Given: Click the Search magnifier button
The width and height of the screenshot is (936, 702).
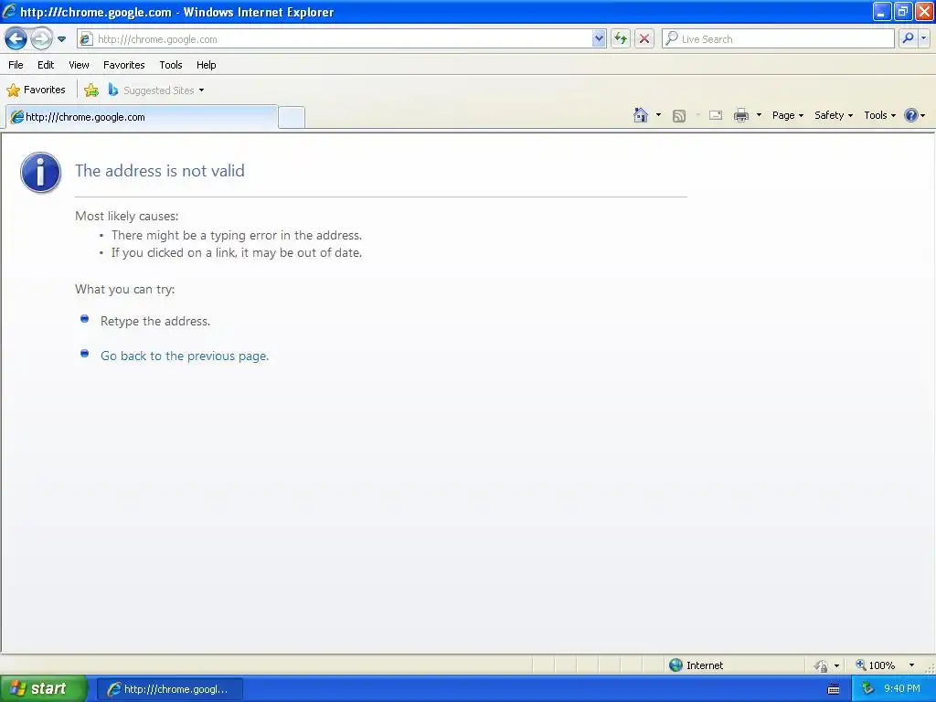Looking at the screenshot, I should pyautogui.click(x=908, y=39).
